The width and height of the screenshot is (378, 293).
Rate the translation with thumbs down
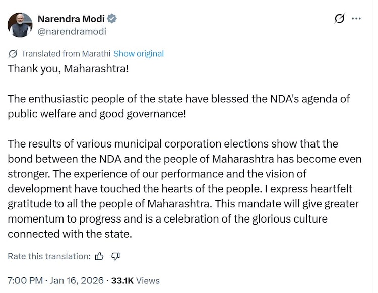coord(115,256)
